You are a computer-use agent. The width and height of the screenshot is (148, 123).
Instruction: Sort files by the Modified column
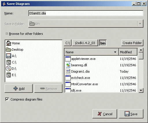pyautogui.click(x=128, y=52)
